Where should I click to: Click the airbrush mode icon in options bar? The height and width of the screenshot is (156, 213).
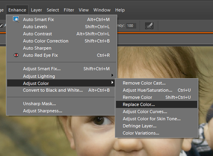[x=149, y=26]
